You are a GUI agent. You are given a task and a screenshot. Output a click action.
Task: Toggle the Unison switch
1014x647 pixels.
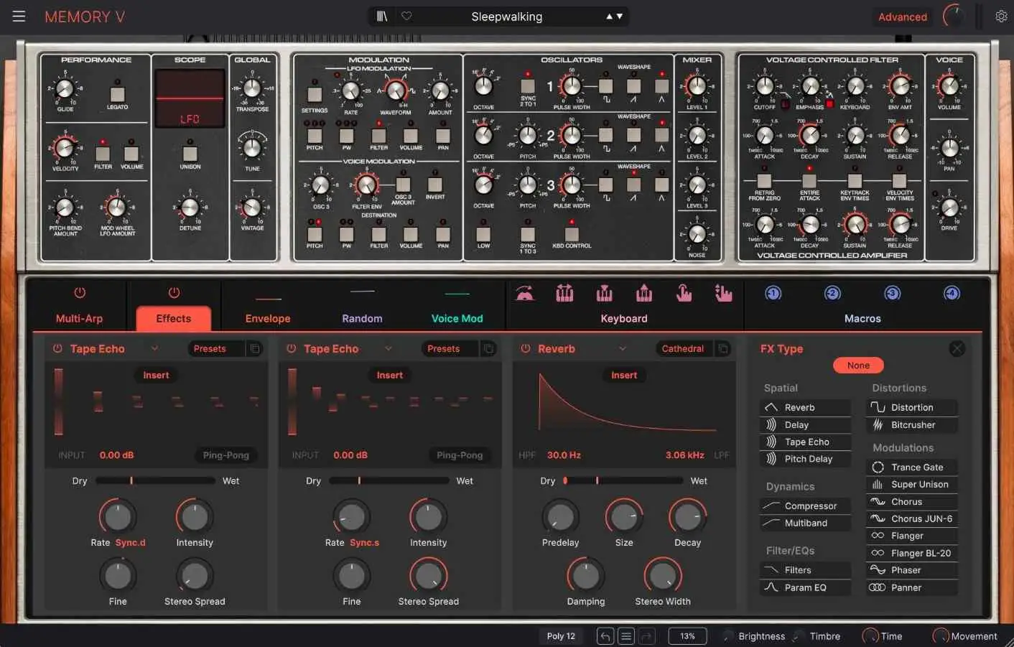(190, 153)
